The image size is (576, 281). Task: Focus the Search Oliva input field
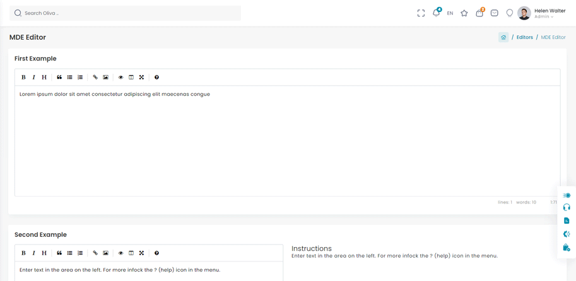click(x=126, y=13)
